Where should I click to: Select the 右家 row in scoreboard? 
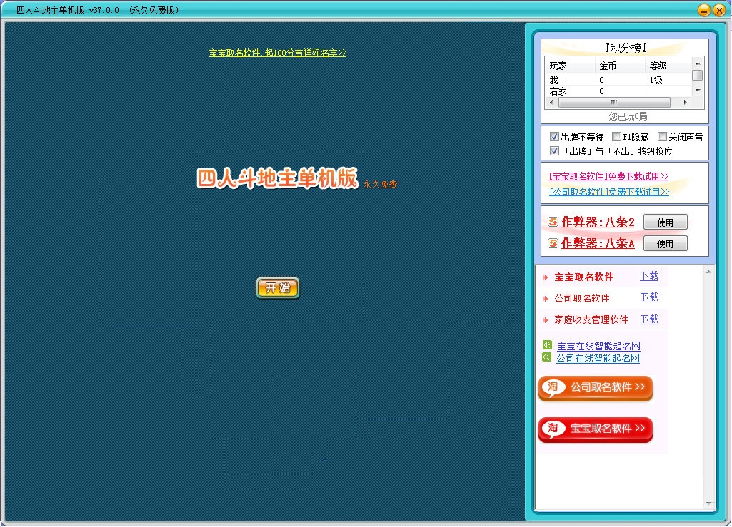[618, 91]
